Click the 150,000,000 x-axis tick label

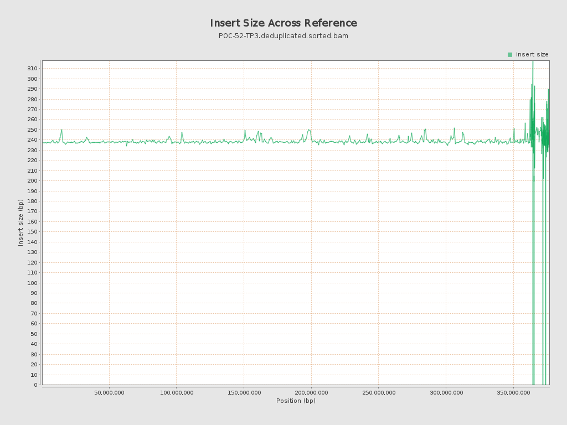244,393
